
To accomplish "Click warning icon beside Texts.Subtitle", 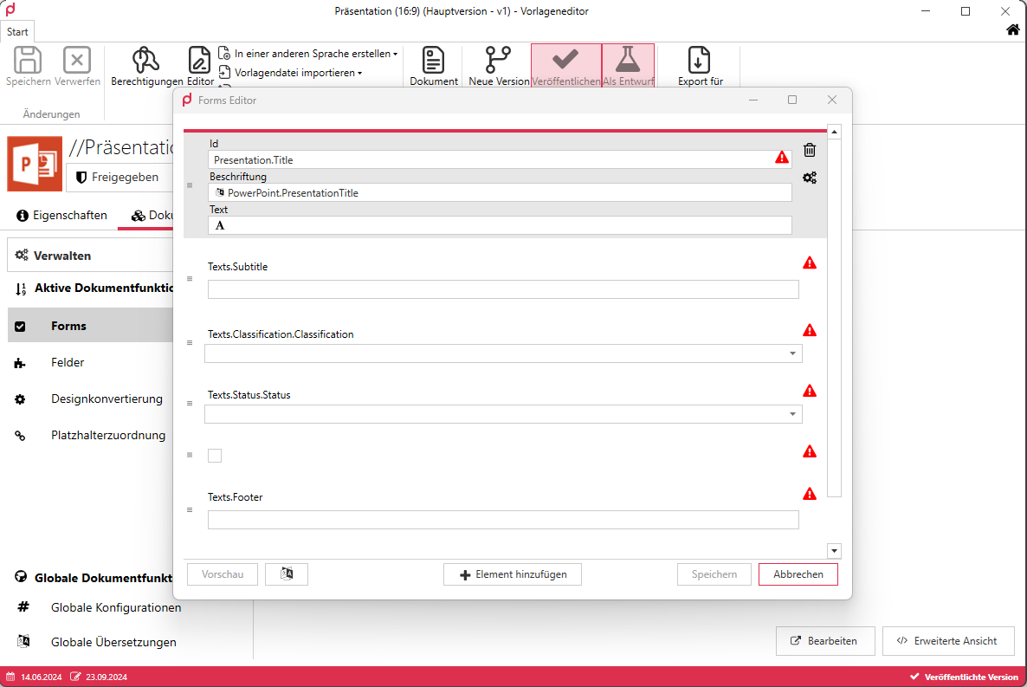I will click(810, 262).
